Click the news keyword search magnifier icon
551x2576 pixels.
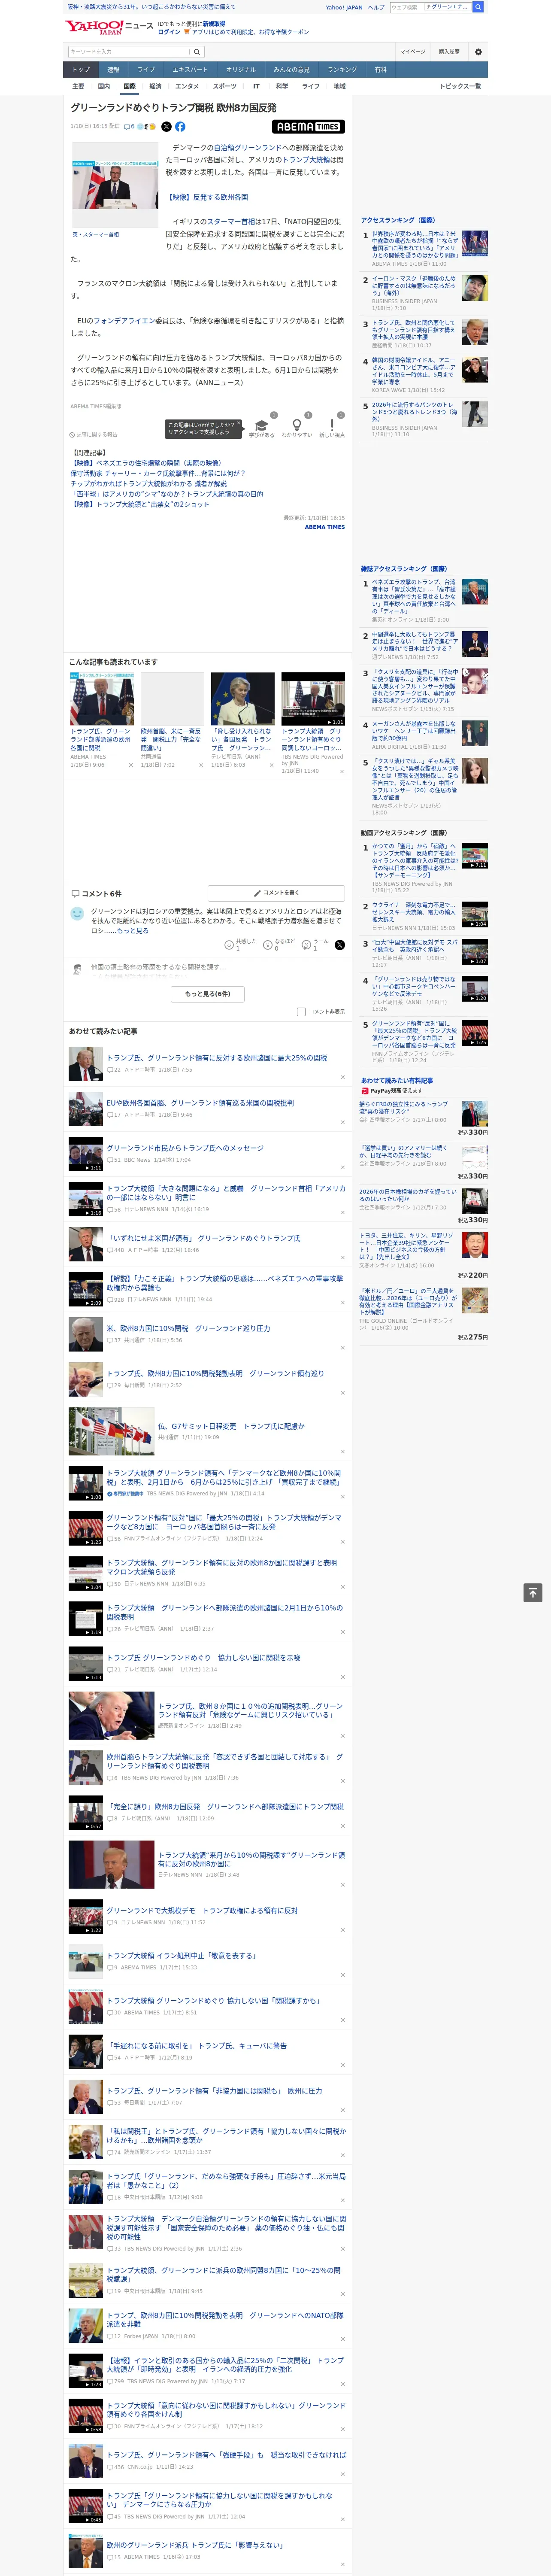[197, 51]
